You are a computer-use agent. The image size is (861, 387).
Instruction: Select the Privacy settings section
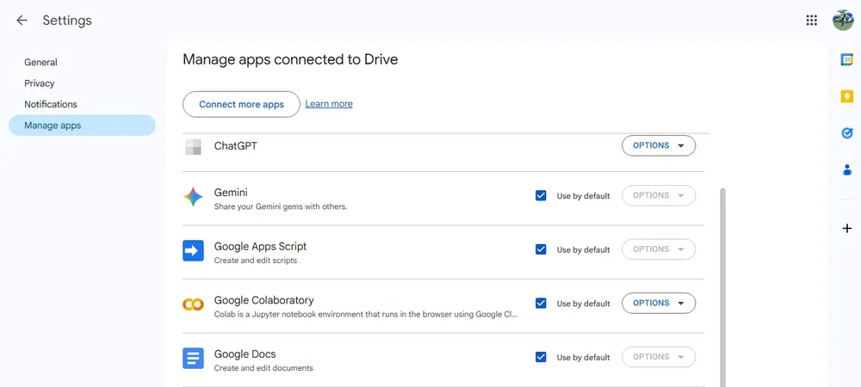pyautogui.click(x=82, y=83)
